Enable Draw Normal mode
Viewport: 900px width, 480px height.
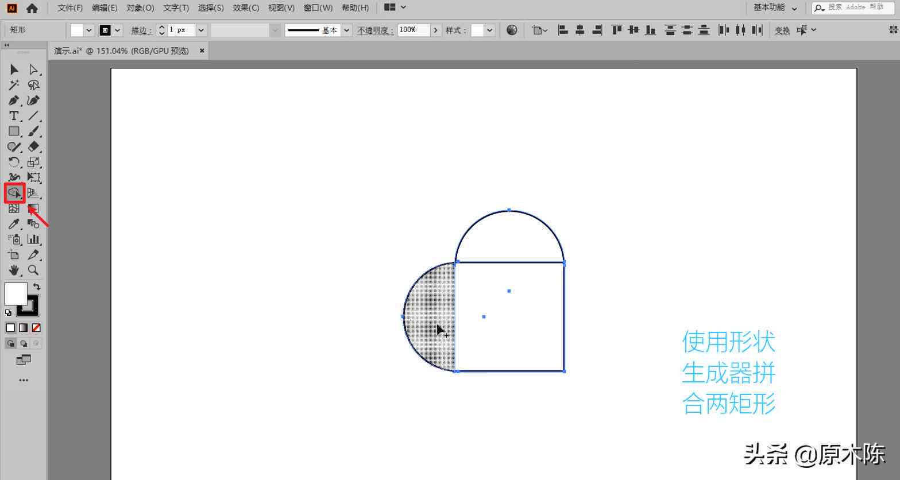(x=10, y=343)
